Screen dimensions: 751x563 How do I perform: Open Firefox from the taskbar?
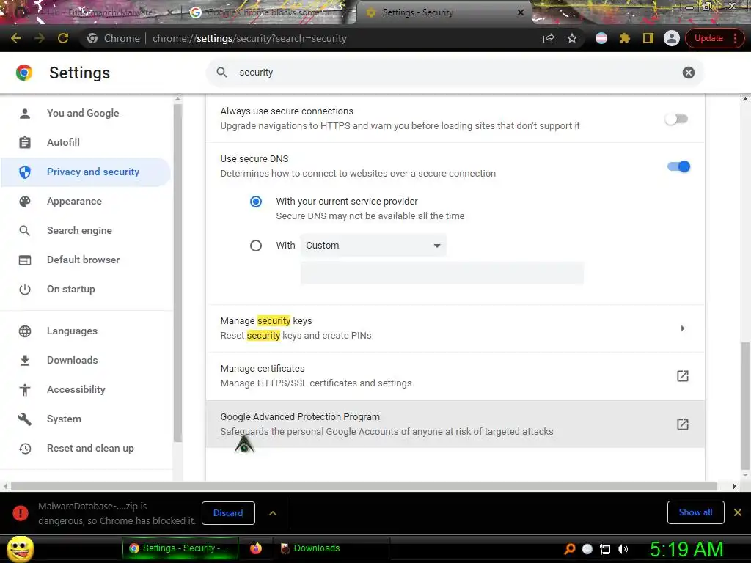tap(256, 548)
